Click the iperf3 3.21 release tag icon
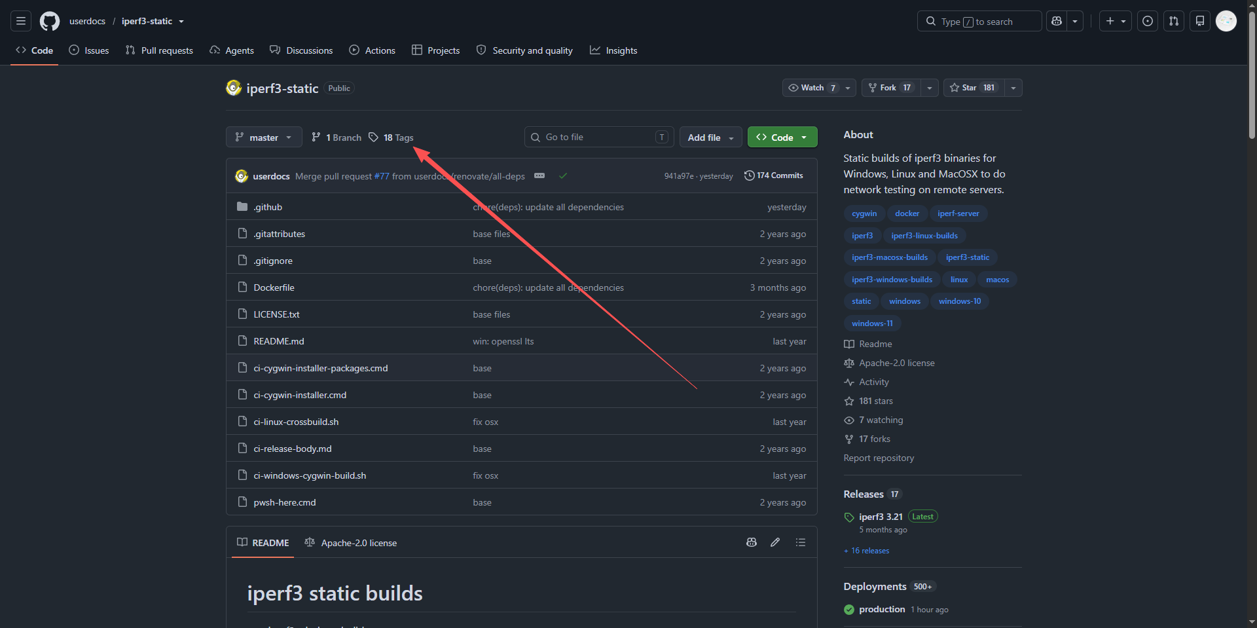This screenshot has height=628, width=1257. coord(849,517)
